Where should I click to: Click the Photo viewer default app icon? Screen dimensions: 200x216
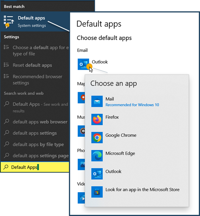[81, 165]
